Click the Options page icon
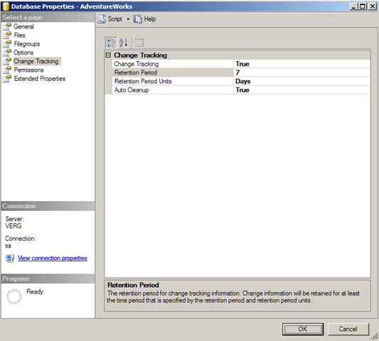The width and height of the screenshot is (379, 341). (7, 53)
